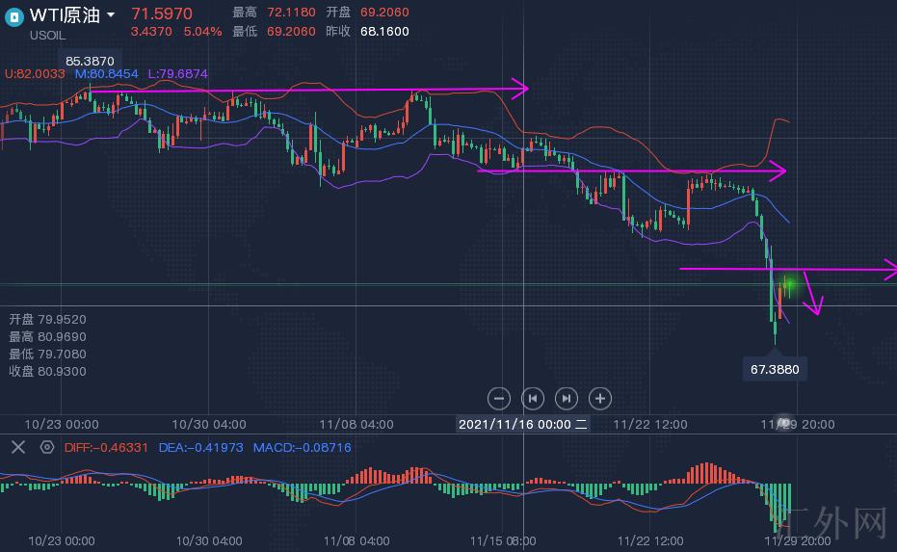Jump to next candle with skip-forward button
Image resolution: width=897 pixels, height=552 pixels.
[566, 398]
